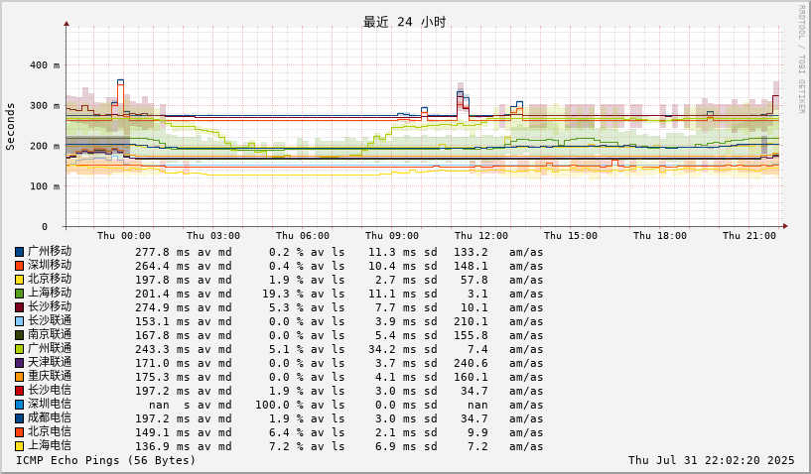811x474 pixels.
Task: Click the 240.6 am/as ratio value
Action: (472, 363)
